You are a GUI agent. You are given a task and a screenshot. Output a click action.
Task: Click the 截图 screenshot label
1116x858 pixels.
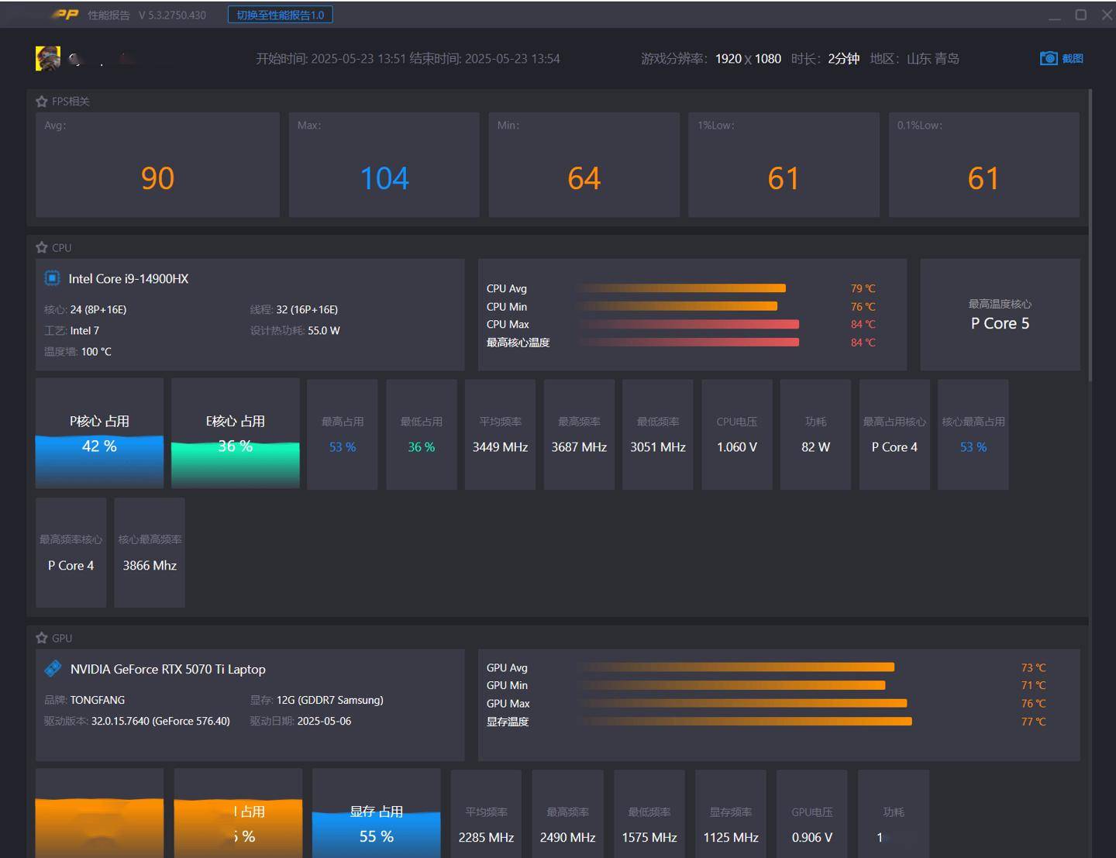[x=1073, y=58]
